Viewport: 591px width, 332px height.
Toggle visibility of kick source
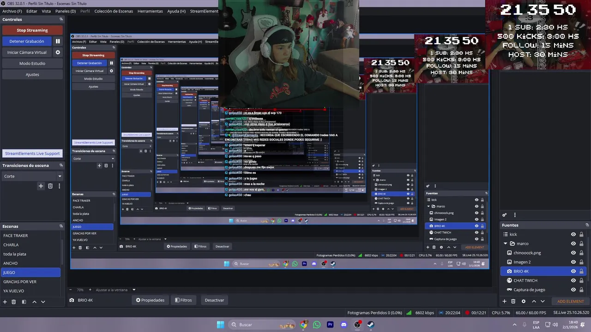(x=573, y=234)
